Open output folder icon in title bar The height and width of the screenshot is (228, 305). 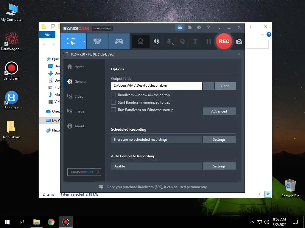189,27
